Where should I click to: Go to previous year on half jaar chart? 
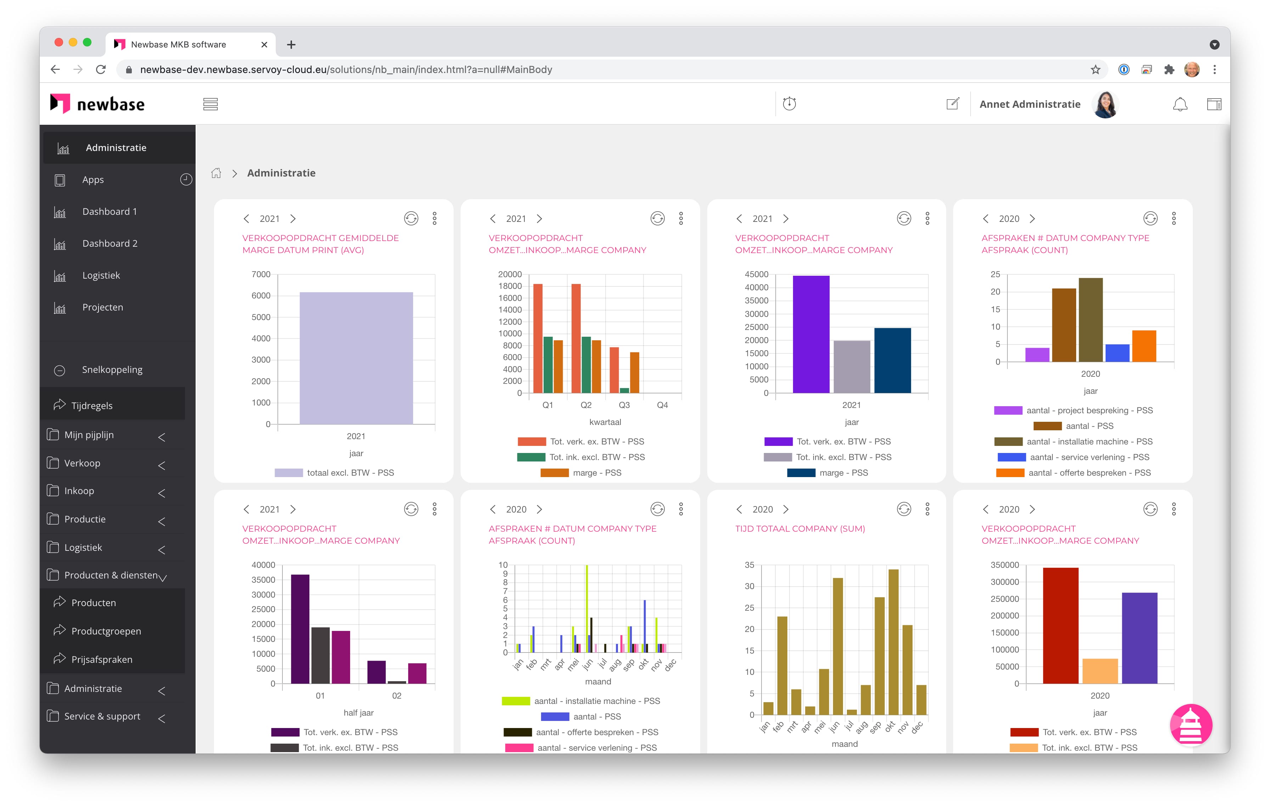pos(246,510)
